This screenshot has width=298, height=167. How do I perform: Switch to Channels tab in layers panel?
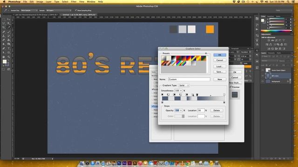[x=271, y=53]
